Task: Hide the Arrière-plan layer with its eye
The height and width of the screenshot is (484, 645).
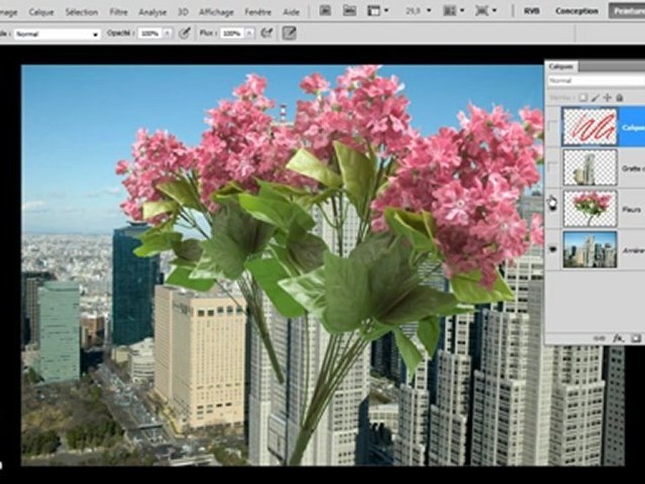Action: [552, 249]
